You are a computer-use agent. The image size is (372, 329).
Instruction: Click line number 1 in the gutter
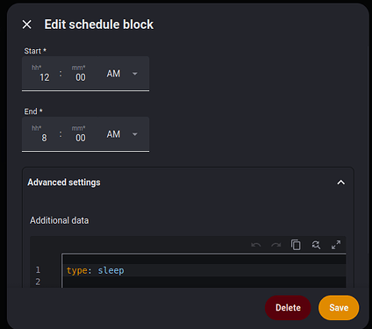(x=38, y=269)
